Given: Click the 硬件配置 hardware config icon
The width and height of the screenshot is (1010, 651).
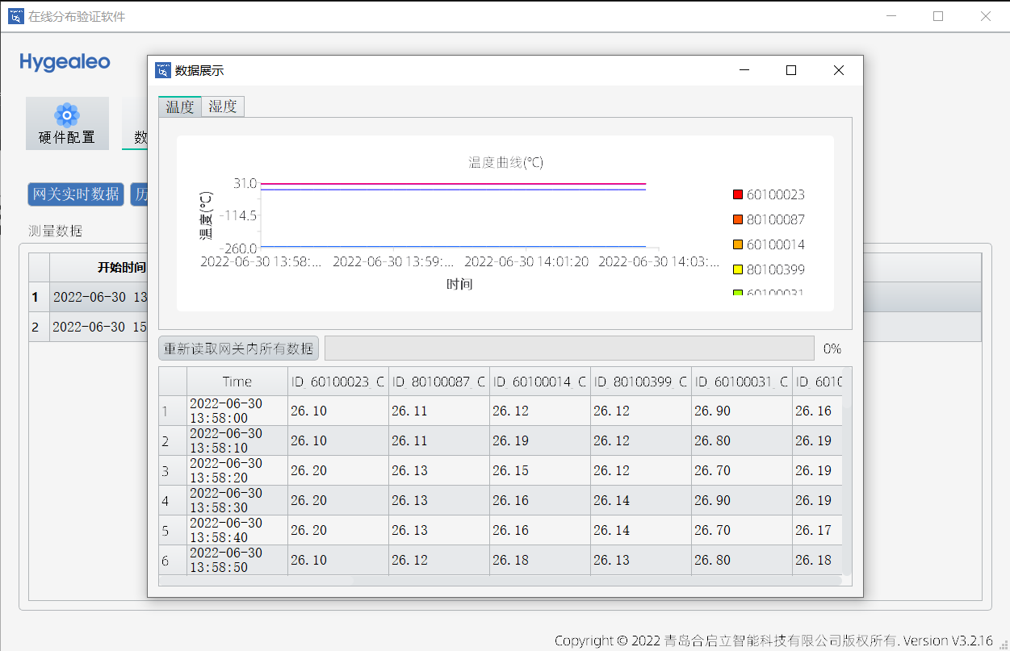Looking at the screenshot, I should [x=67, y=115].
